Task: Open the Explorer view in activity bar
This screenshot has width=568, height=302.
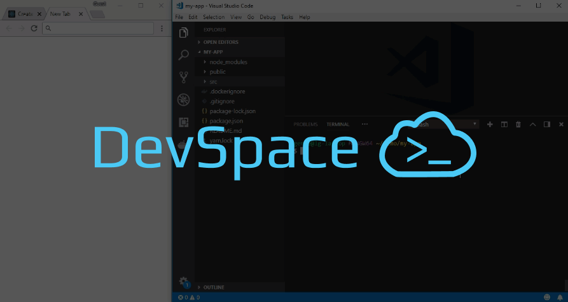Action: (183, 33)
